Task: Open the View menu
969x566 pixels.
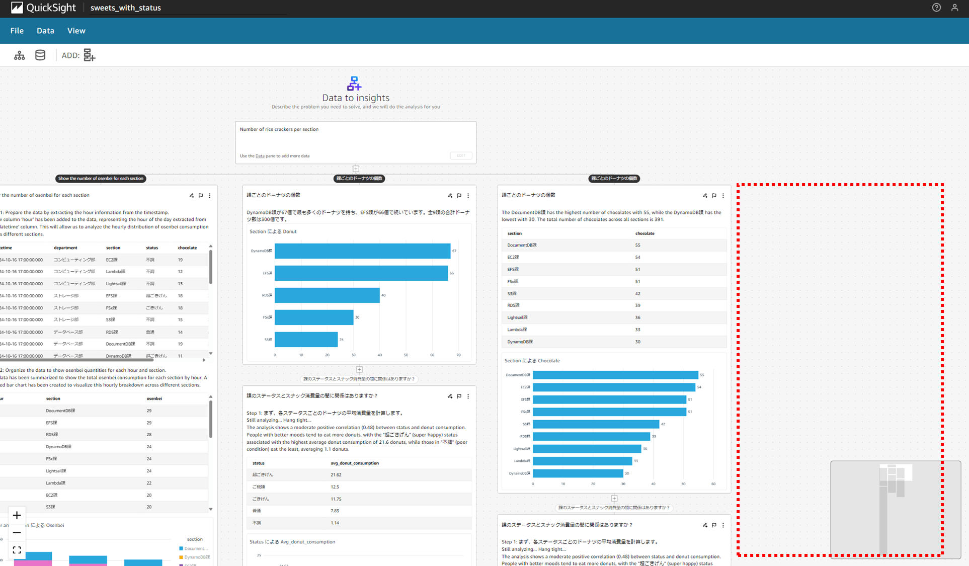Action: 76,31
